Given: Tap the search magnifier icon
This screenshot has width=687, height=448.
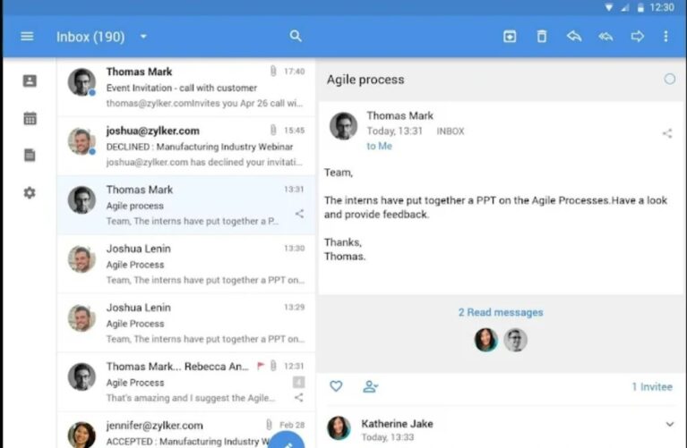Looking at the screenshot, I should point(296,36).
